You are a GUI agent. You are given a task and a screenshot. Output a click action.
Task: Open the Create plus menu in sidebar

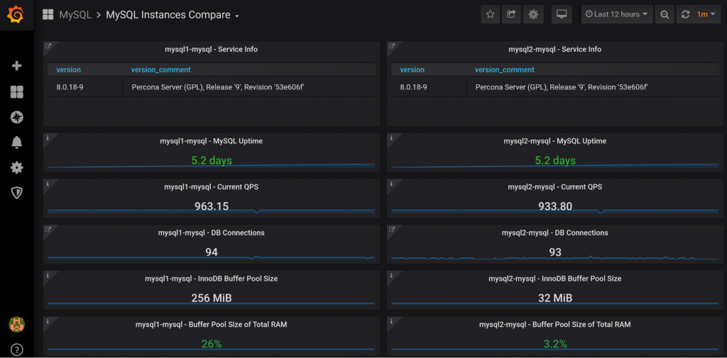click(16, 66)
